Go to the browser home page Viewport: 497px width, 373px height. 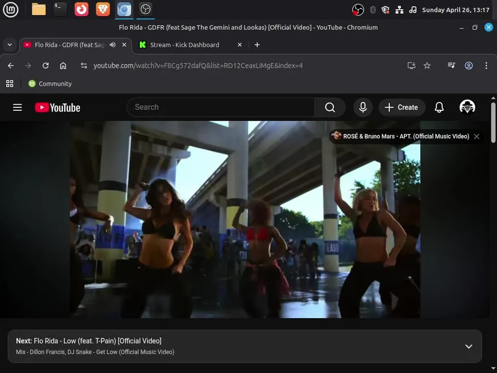tap(63, 66)
